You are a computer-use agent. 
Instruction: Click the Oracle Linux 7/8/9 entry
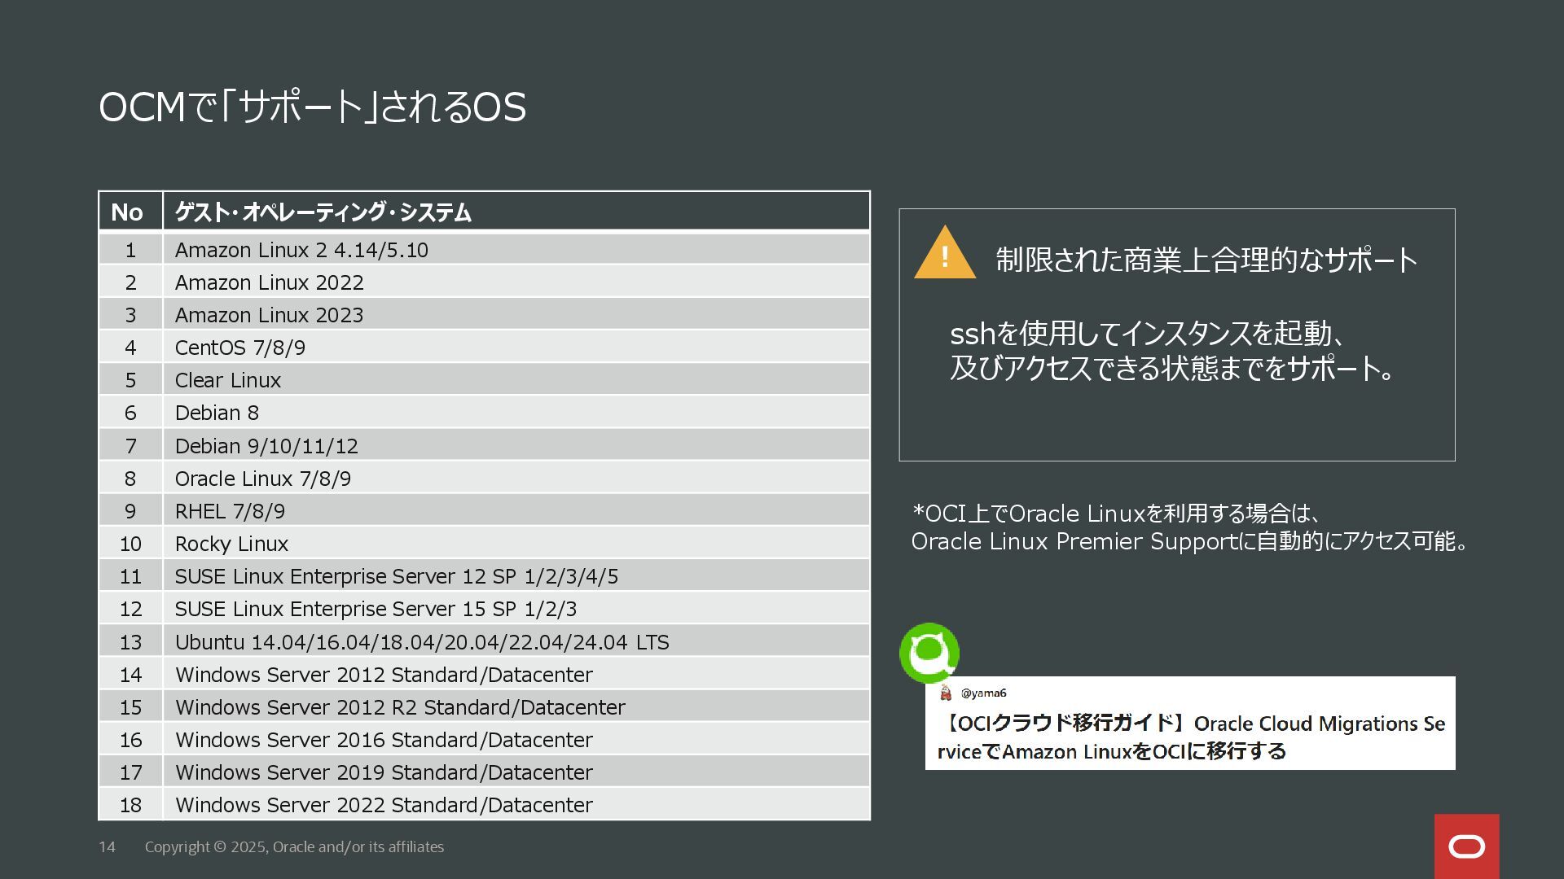[x=263, y=479]
